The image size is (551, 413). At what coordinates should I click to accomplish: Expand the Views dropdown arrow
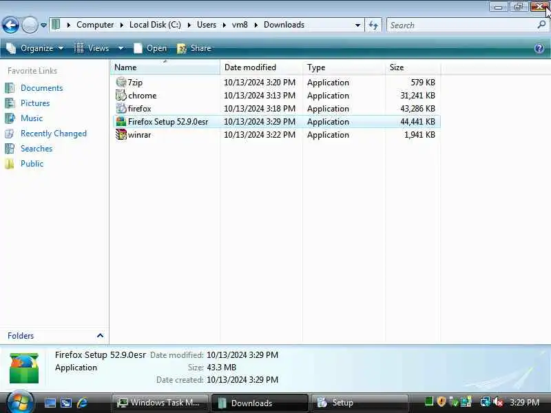click(x=121, y=48)
